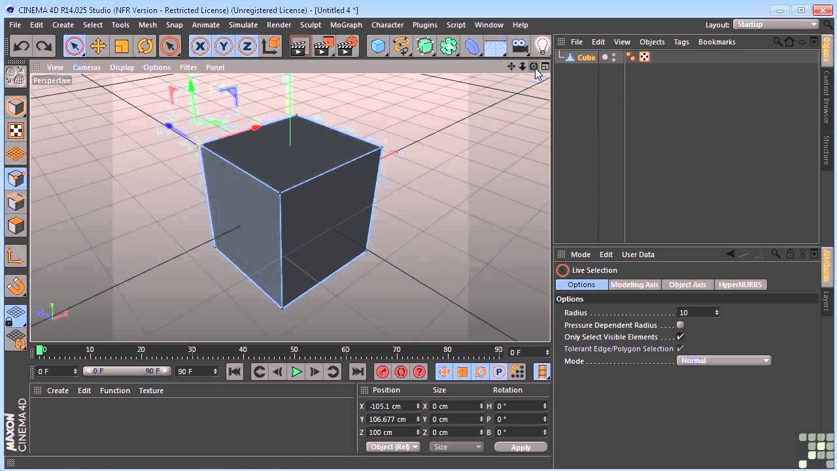Screen dimensions: 837x471
Task: Toggle the X-axis lock
Action: pyautogui.click(x=200, y=46)
